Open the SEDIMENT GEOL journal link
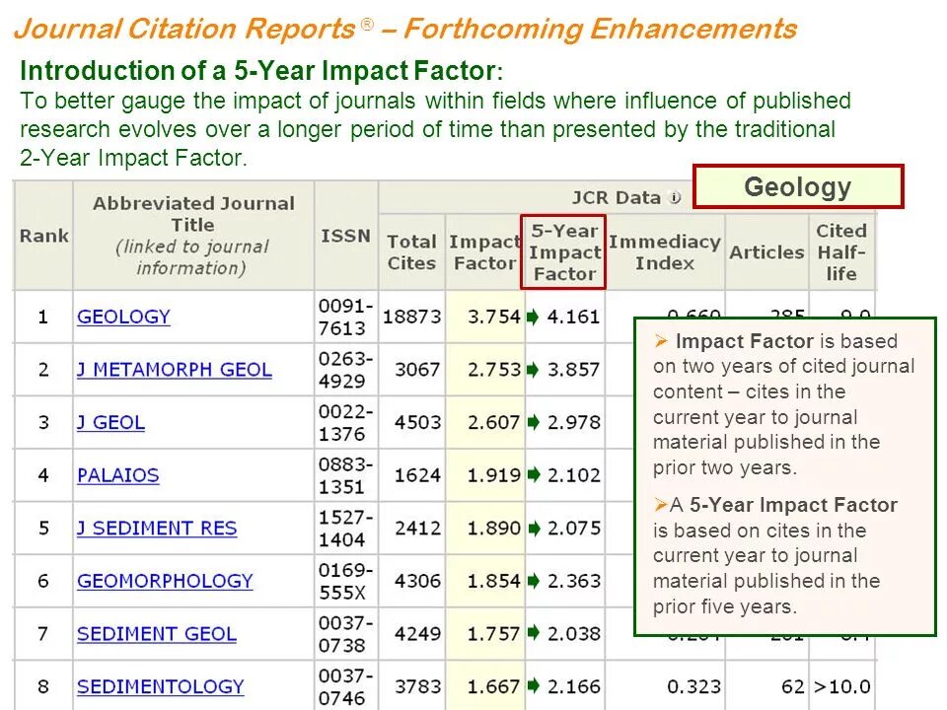 (x=157, y=633)
